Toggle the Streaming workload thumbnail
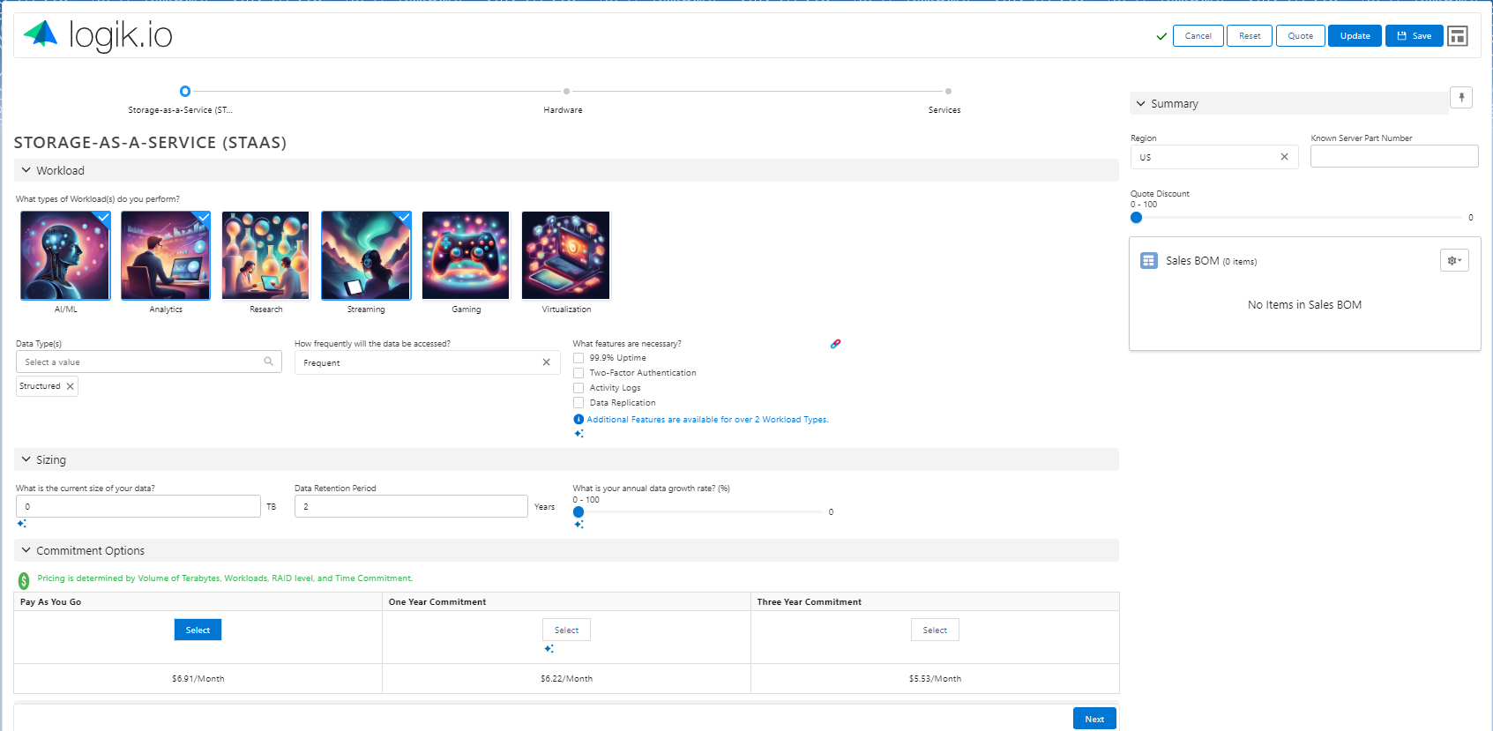The width and height of the screenshot is (1493, 731). [x=366, y=256]
